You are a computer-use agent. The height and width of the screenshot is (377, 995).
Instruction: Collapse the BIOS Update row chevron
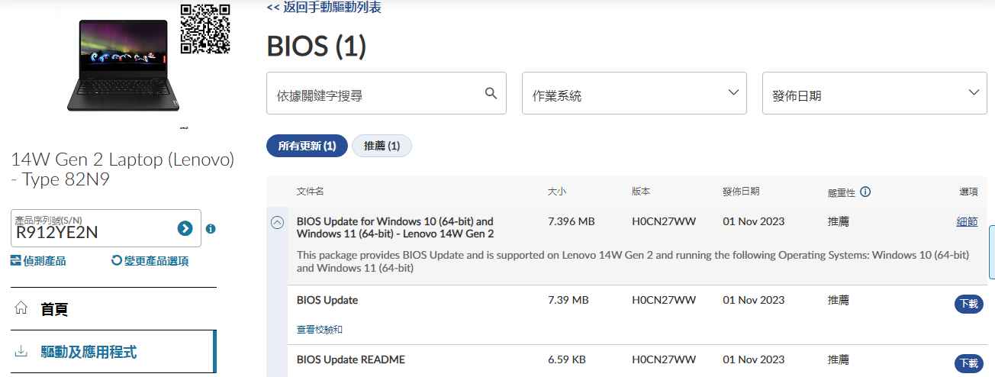click(278, 222)
